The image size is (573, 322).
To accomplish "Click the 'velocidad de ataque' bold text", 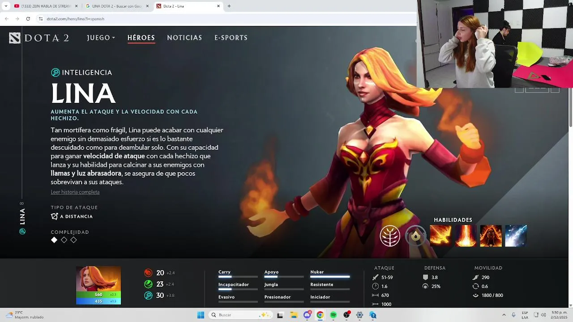I will point(114,156).
